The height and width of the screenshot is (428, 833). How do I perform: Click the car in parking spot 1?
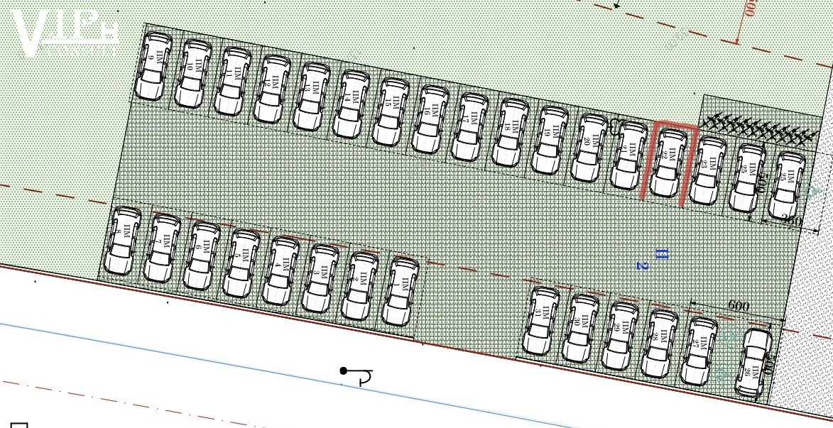tap(401, 292)
